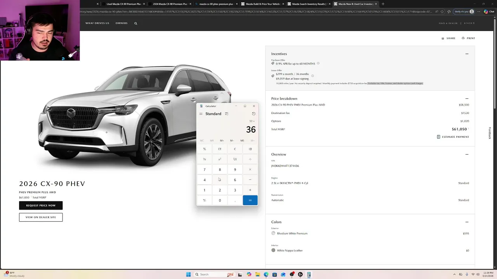Open the What Drives Us menu
497x279 pixels.
tap(97, 23)
